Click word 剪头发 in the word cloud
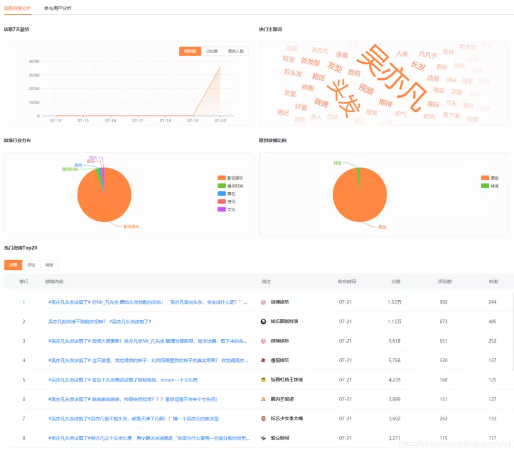Screen dimensions: 514x452 click(292, 72)
